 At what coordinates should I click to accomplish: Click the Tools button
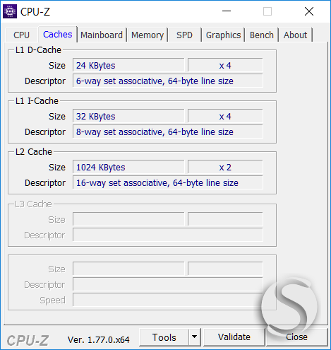pos(164,337)
